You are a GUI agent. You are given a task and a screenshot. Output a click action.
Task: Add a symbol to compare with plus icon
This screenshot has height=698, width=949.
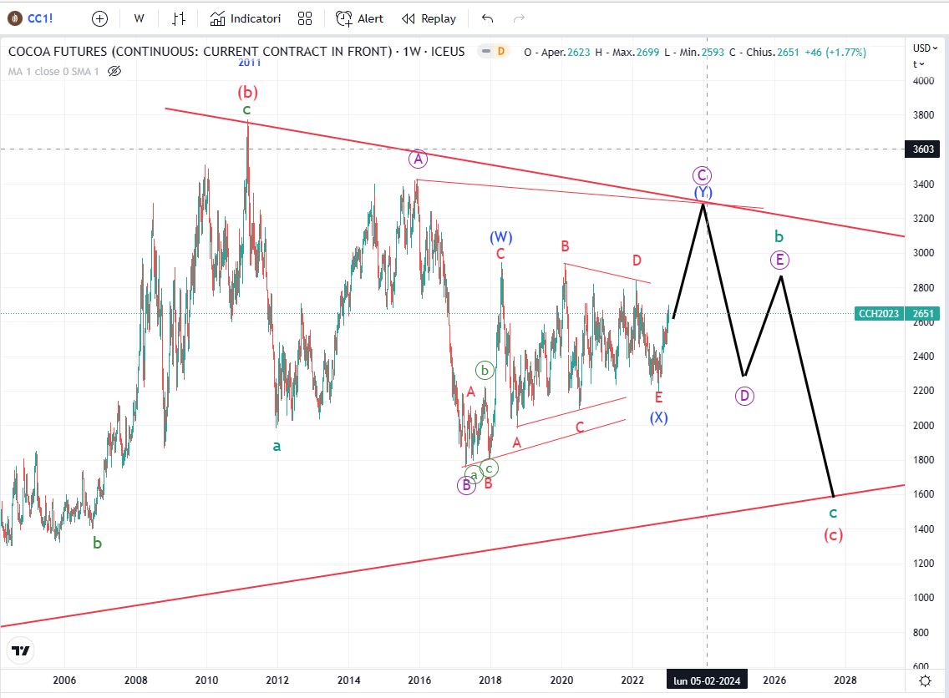pyautogui.click(x=100, y=18)
